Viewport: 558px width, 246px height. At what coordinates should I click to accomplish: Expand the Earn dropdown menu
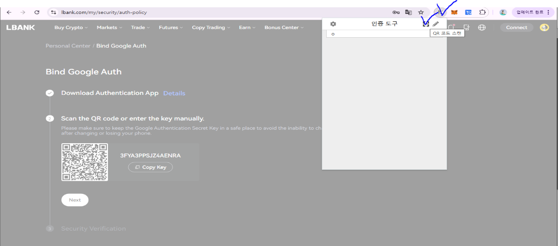[247, 27]
